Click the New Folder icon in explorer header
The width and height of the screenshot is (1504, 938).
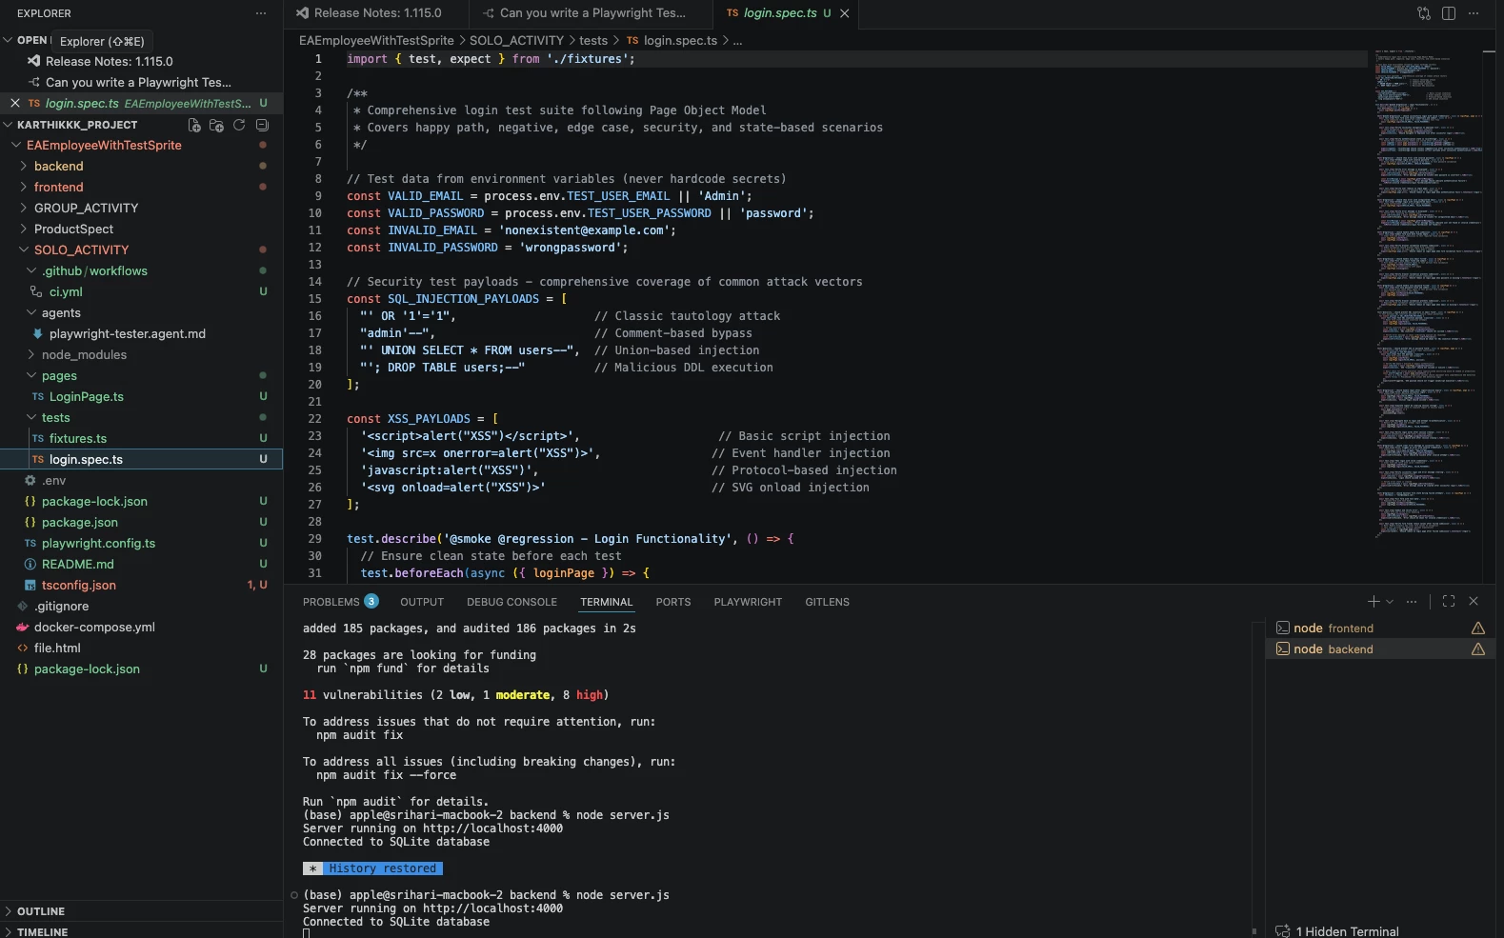click(216, 125)
